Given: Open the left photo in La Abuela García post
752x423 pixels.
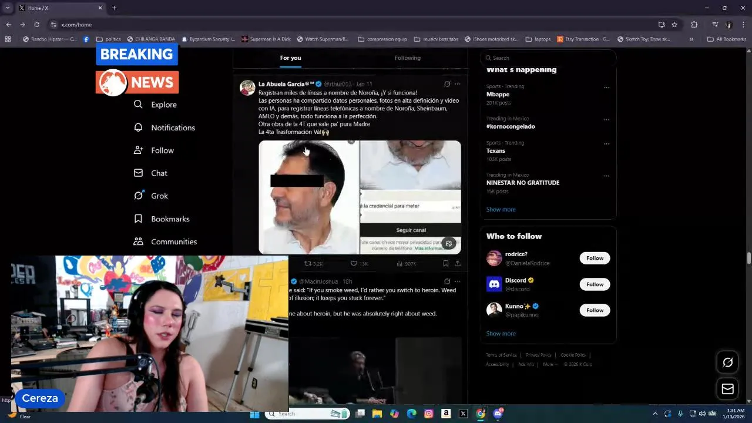Looking at the screenshot, I should click(308, 197).
